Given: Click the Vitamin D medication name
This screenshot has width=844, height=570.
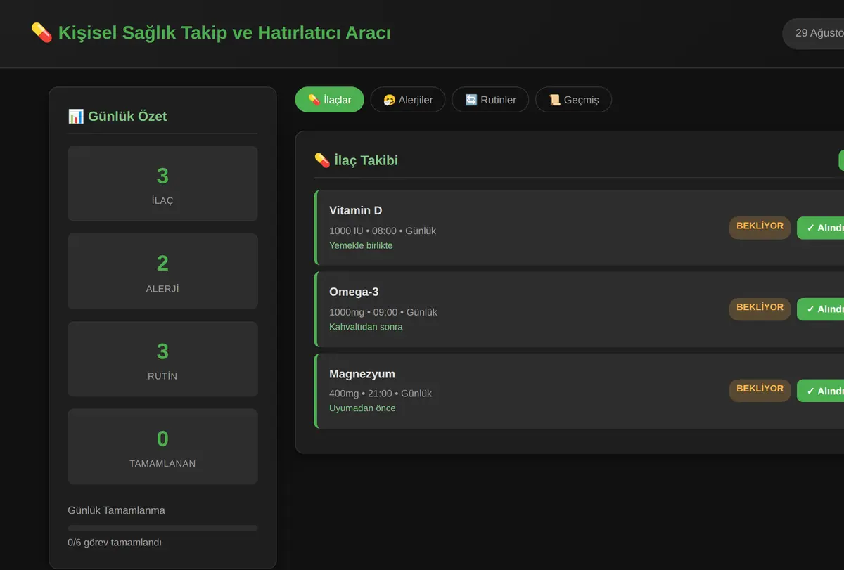Looking at the screenshot, I should coord(356,211).
